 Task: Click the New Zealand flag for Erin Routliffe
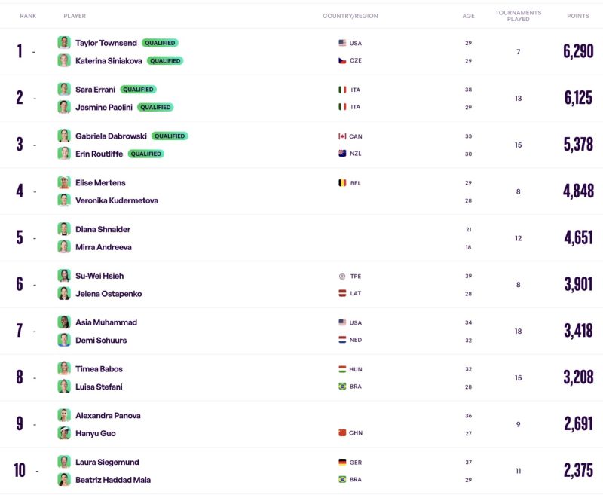pyautogui.click(x=342, y=154)
